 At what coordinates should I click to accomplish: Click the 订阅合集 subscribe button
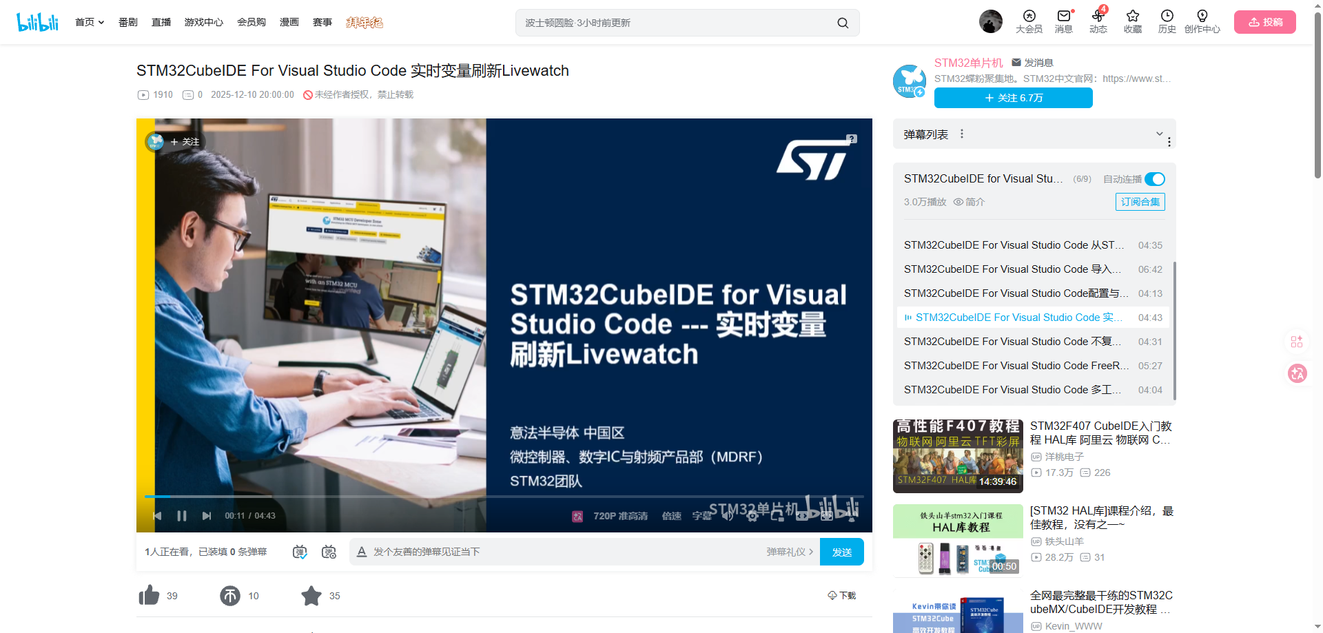1140,202
